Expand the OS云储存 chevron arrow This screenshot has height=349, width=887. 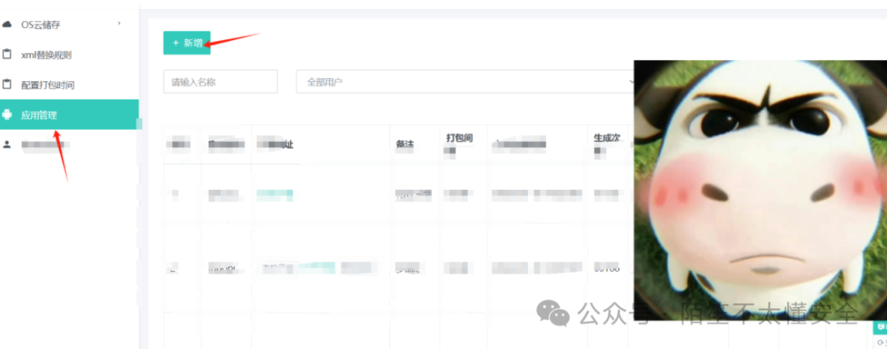click(x=119, y=23)
